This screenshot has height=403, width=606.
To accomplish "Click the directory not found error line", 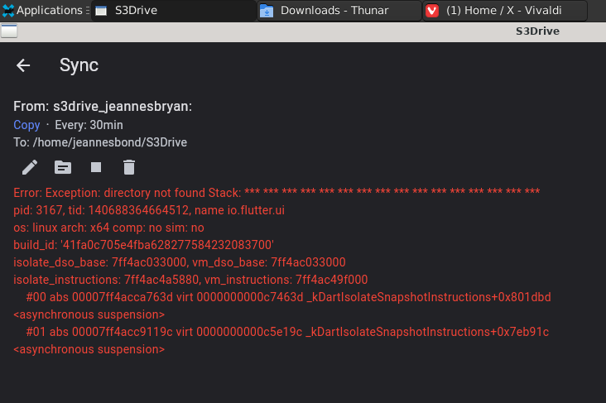I will coord(277,193).
